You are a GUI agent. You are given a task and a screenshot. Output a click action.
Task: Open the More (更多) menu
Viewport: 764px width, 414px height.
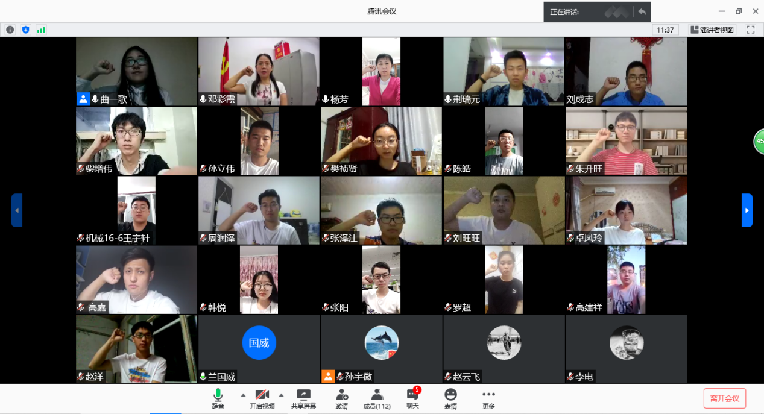tap(488, 398)
